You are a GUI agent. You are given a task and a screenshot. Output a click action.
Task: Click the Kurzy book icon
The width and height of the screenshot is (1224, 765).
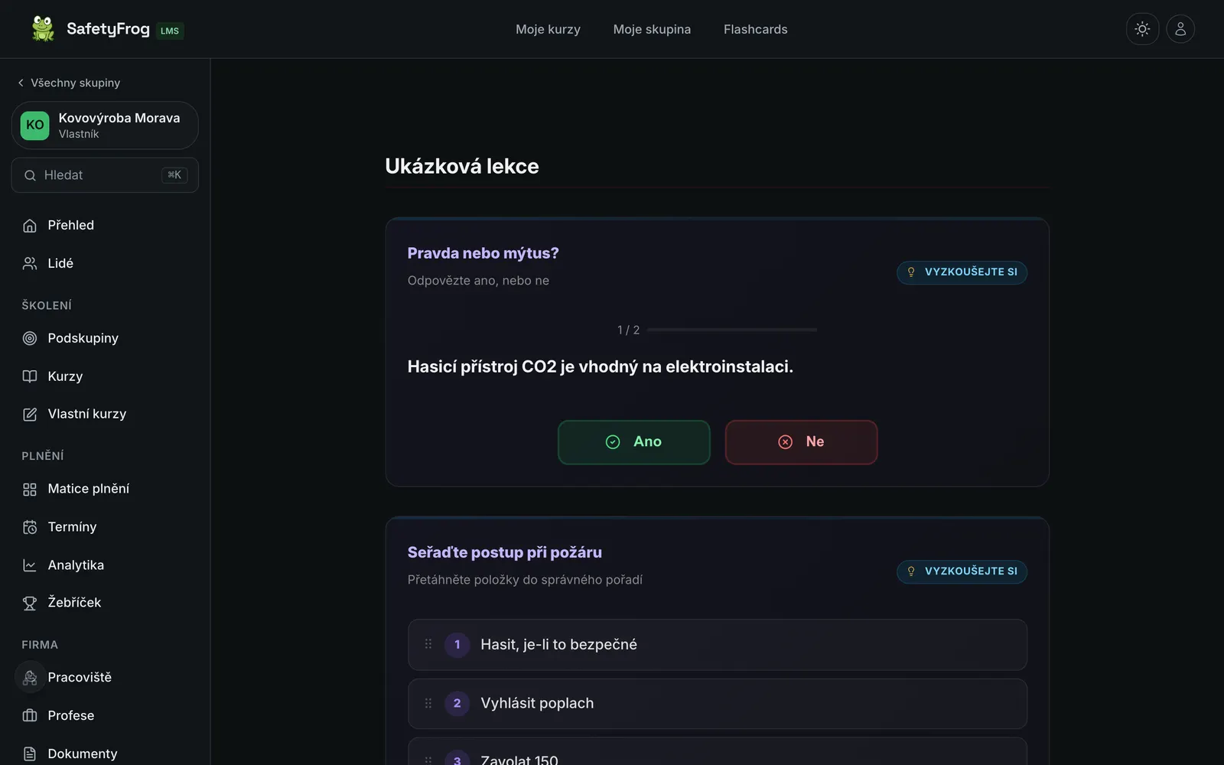coord(30,376)
